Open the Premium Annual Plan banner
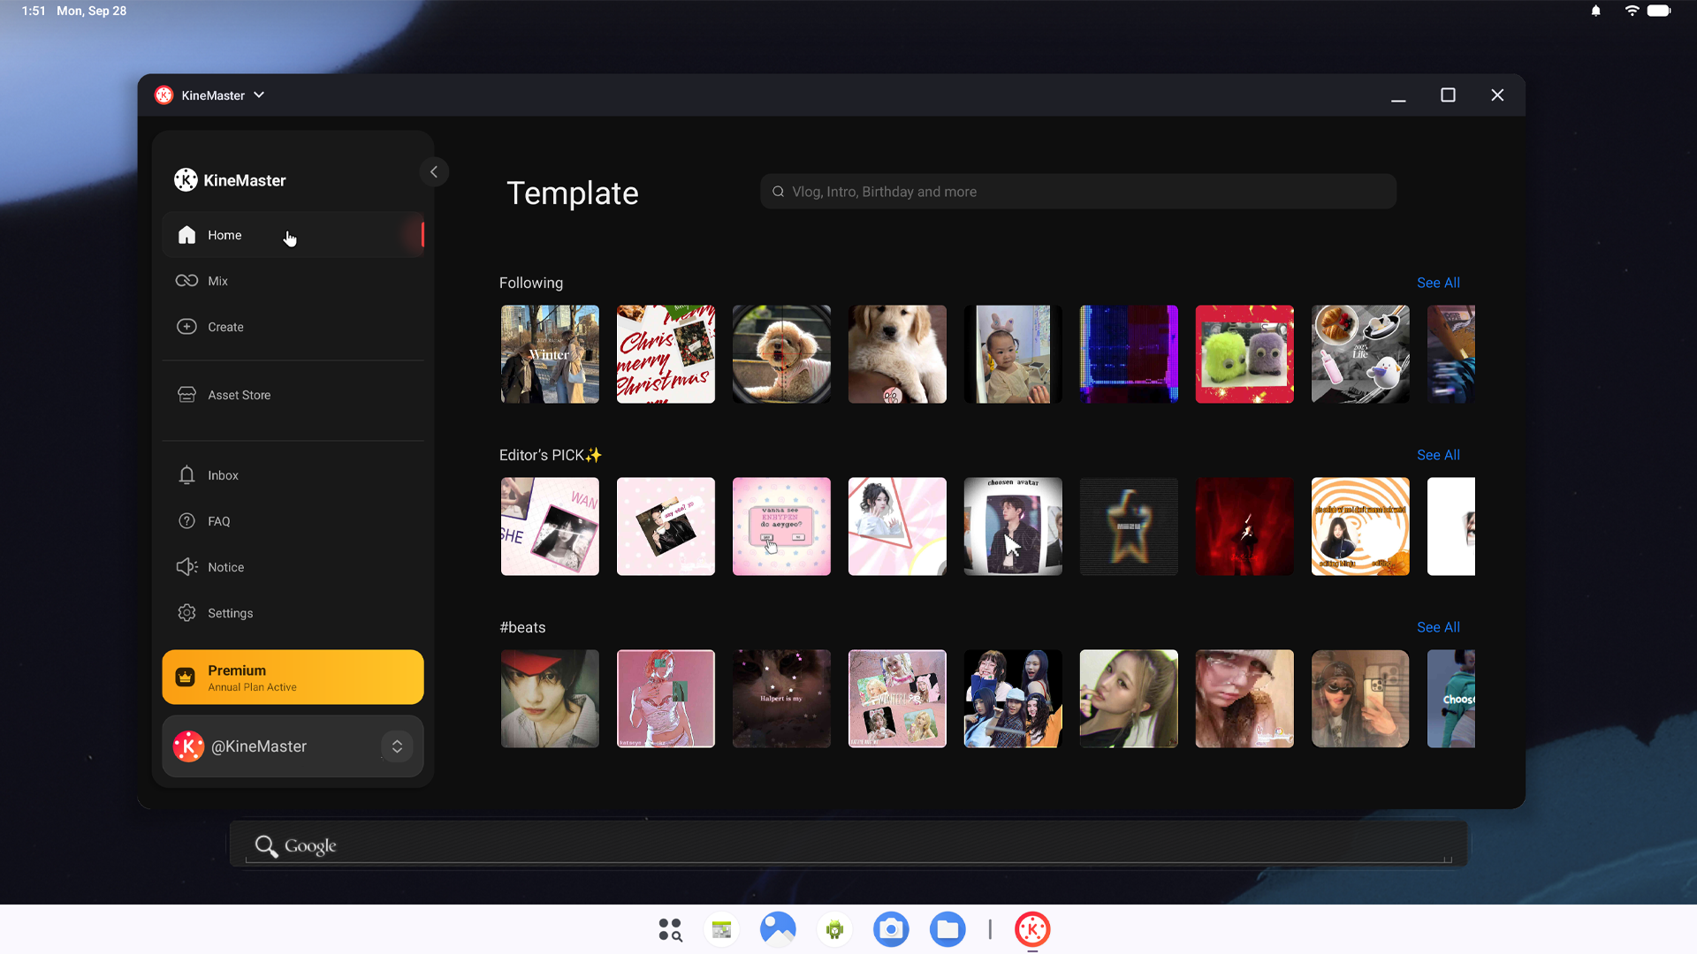The height and width of the screenshot is (954, 1697). coord(293,678)
